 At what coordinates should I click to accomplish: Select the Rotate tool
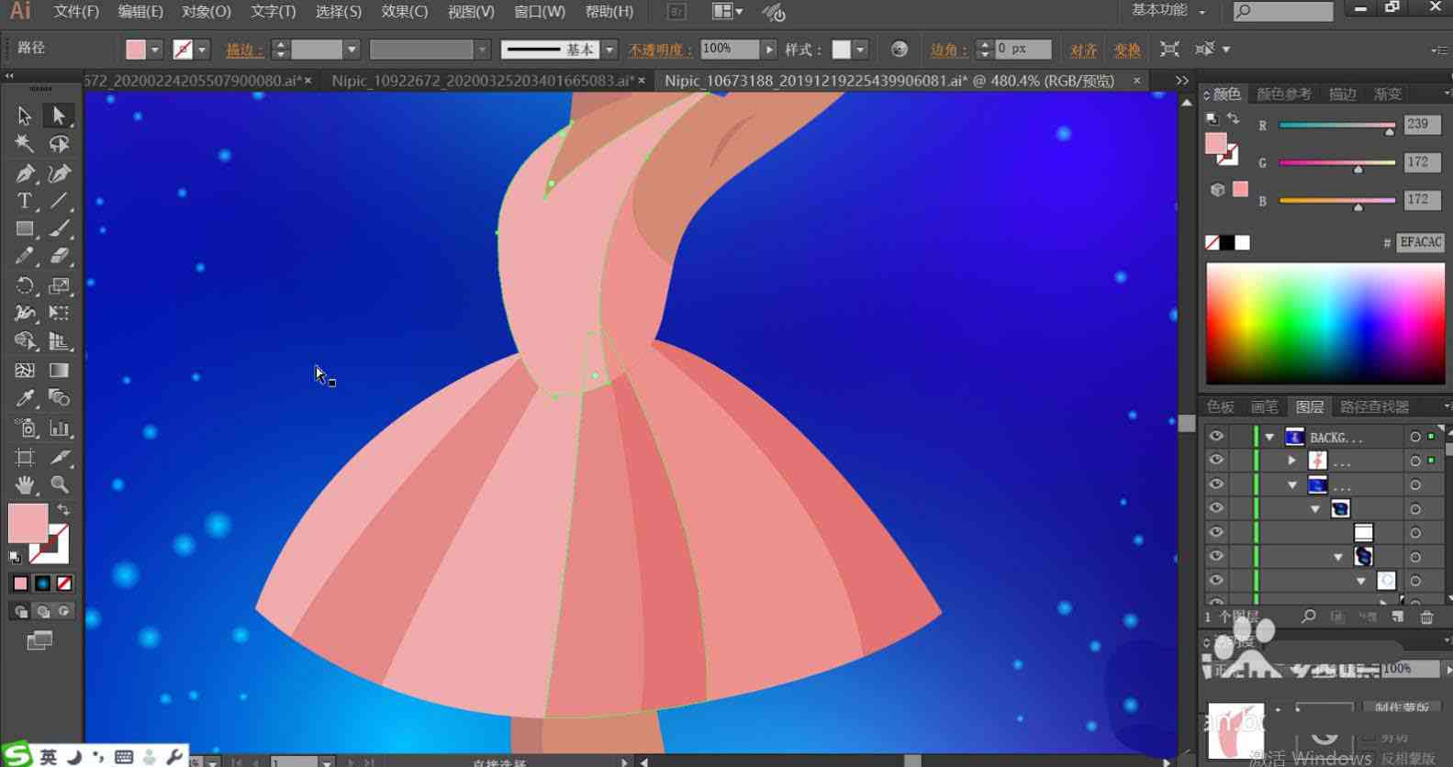(x=25, y=285)
